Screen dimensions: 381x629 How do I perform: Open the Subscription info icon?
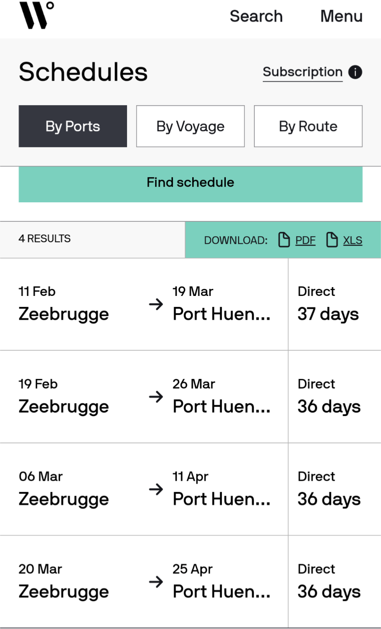pyautogui.click(x=355, y=72)
